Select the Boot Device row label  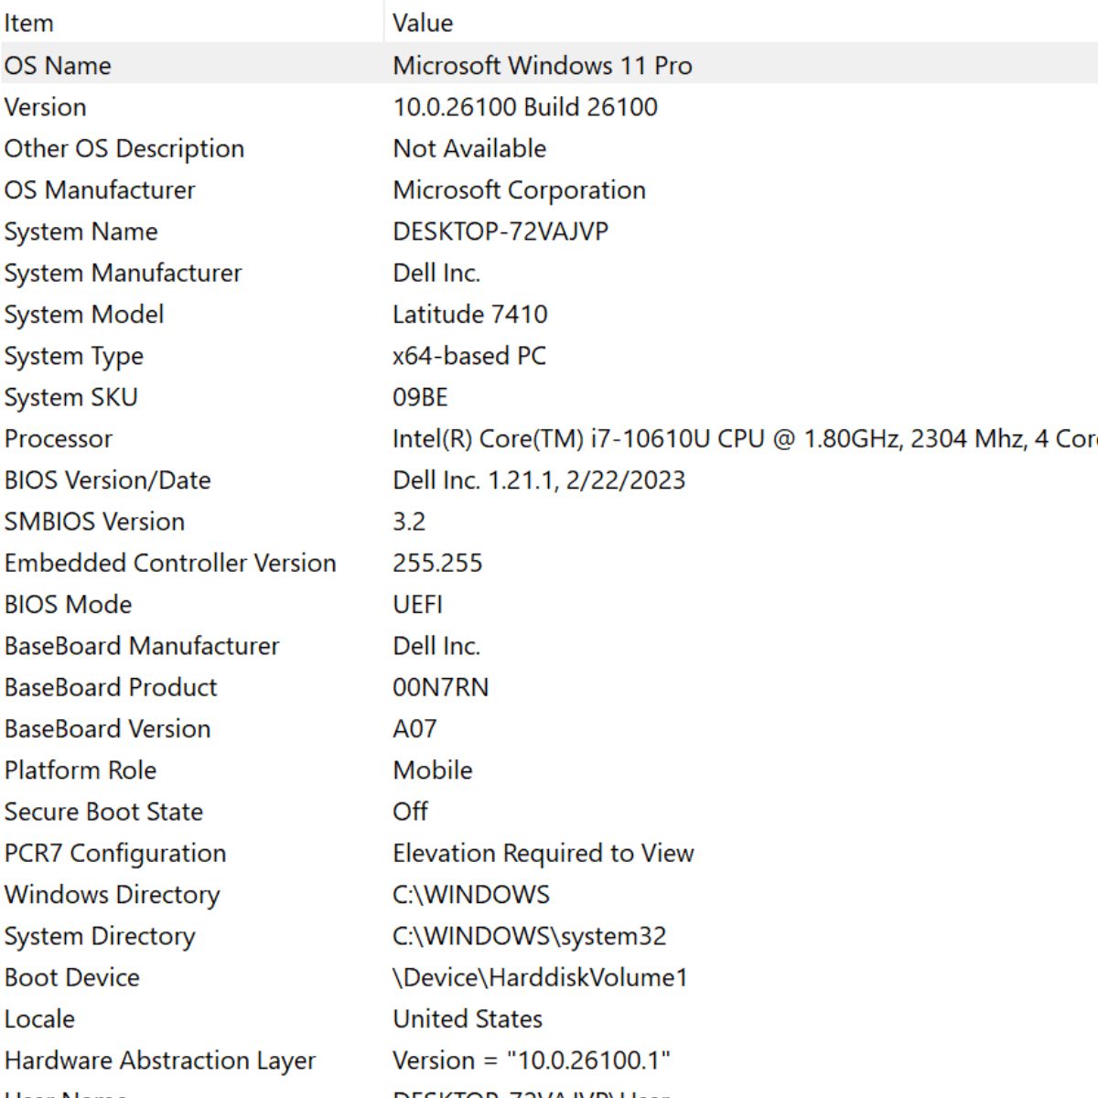pos(72,977)
